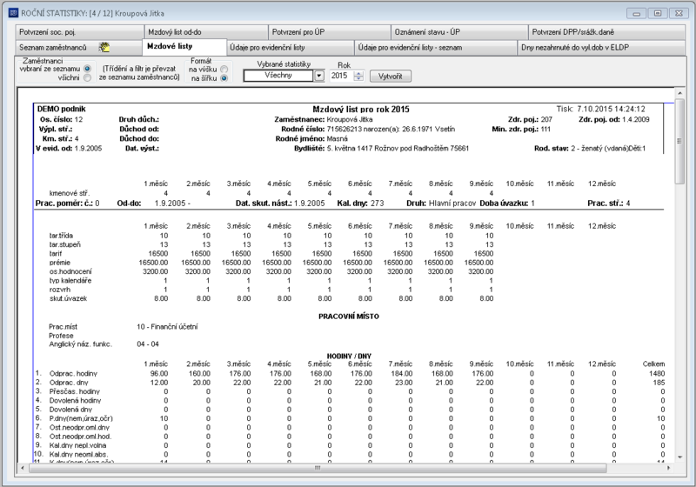Open the Vybrané statistiky dropdown arrow
The image size is (696, 487).
[x=318, y=76]
